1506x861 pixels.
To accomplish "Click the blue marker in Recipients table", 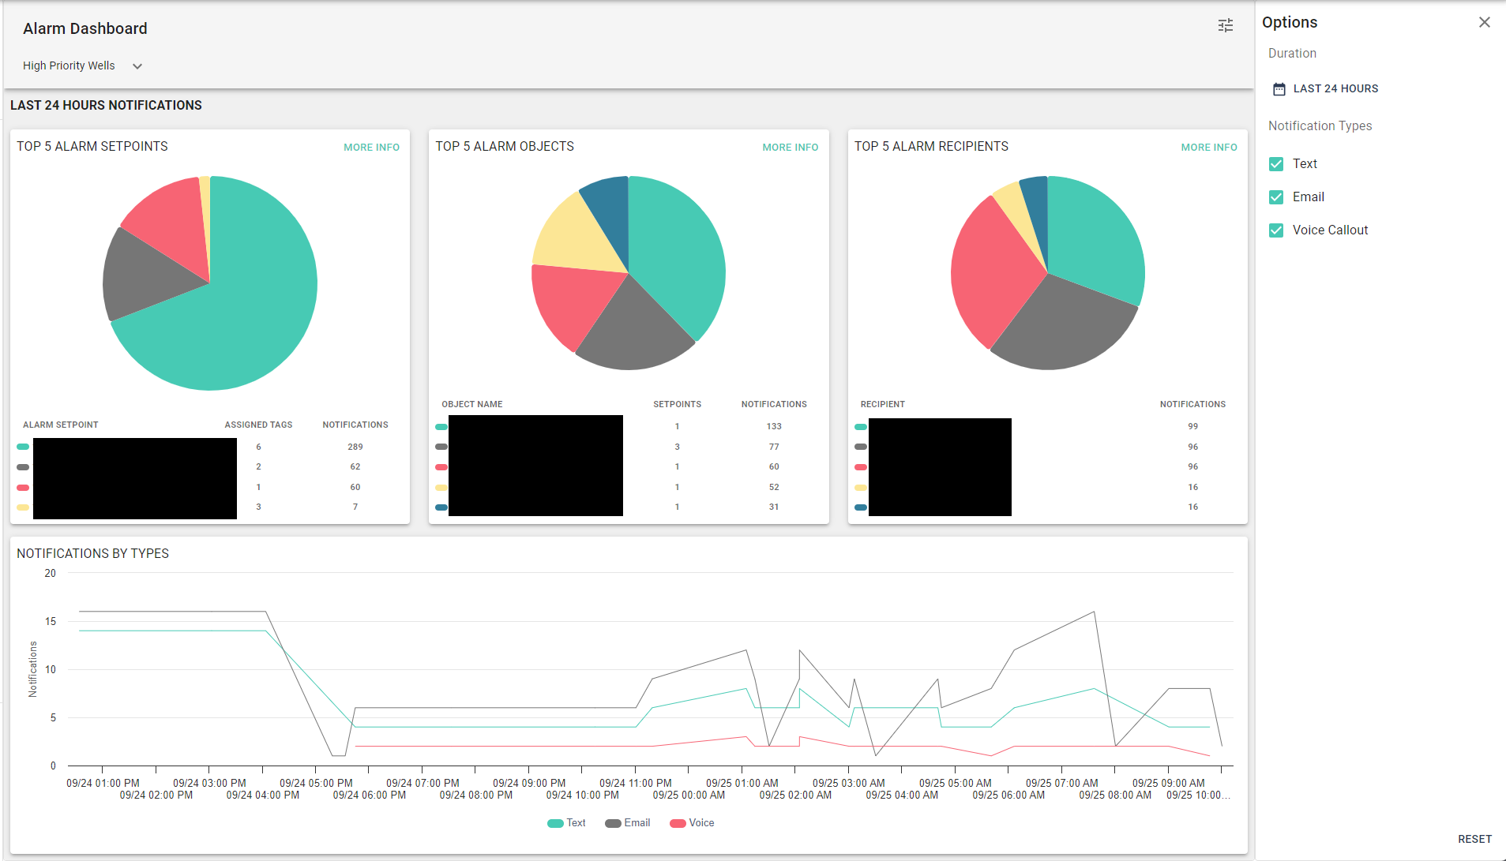I will click(860, 507).
